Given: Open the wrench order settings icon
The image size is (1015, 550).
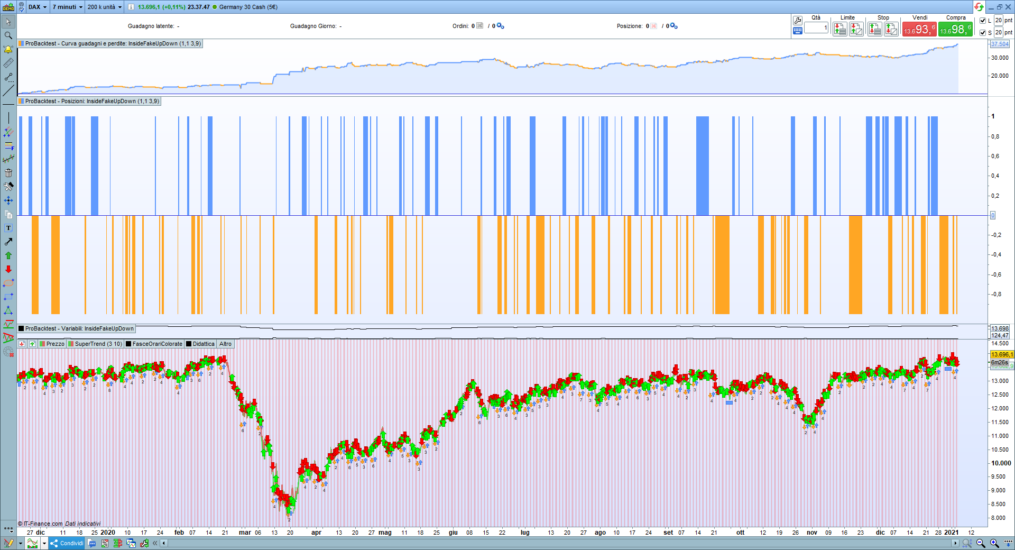Looking at the screenshot, I should tap(798, 21).
